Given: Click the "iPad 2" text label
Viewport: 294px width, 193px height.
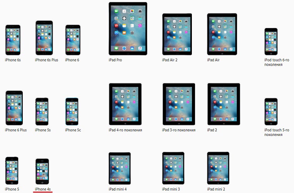Looking at the screenshot, I should click(x=212, y=130).
